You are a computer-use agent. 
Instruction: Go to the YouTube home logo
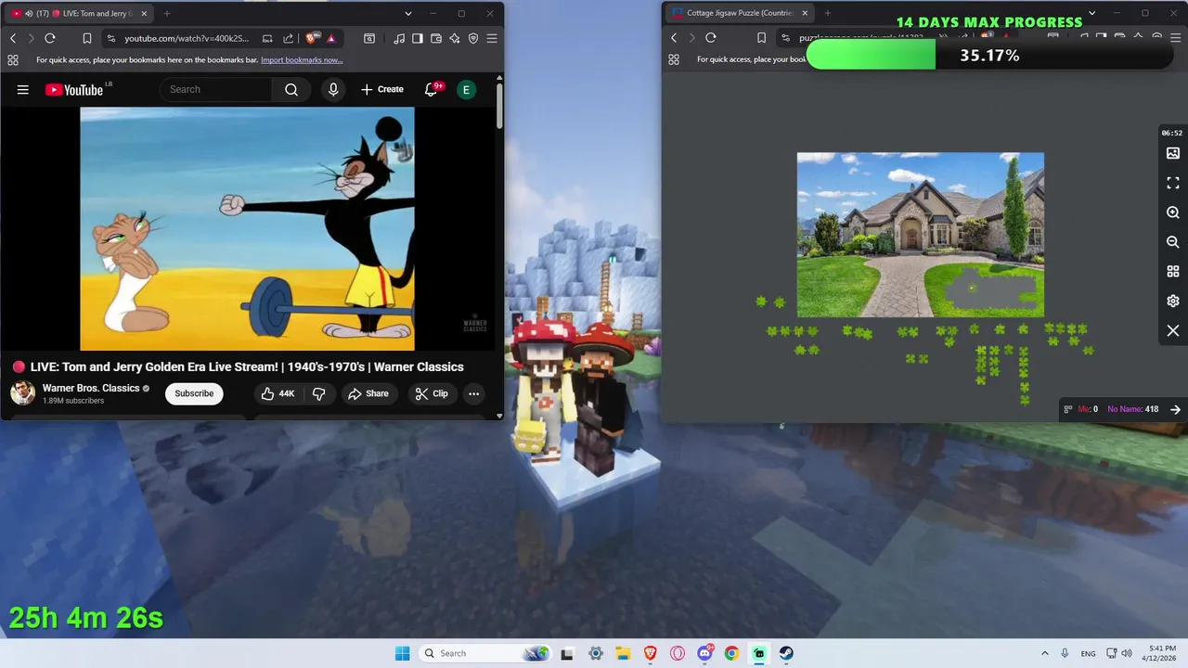(74, 90)
